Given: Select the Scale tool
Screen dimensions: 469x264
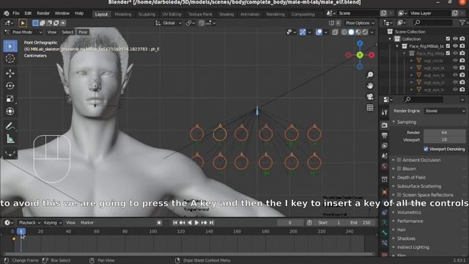Looking at the screenshot, I should click(x=10, y=98).
